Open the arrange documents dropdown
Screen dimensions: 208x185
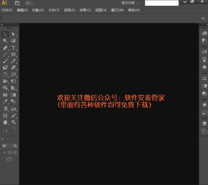[30, 3]
